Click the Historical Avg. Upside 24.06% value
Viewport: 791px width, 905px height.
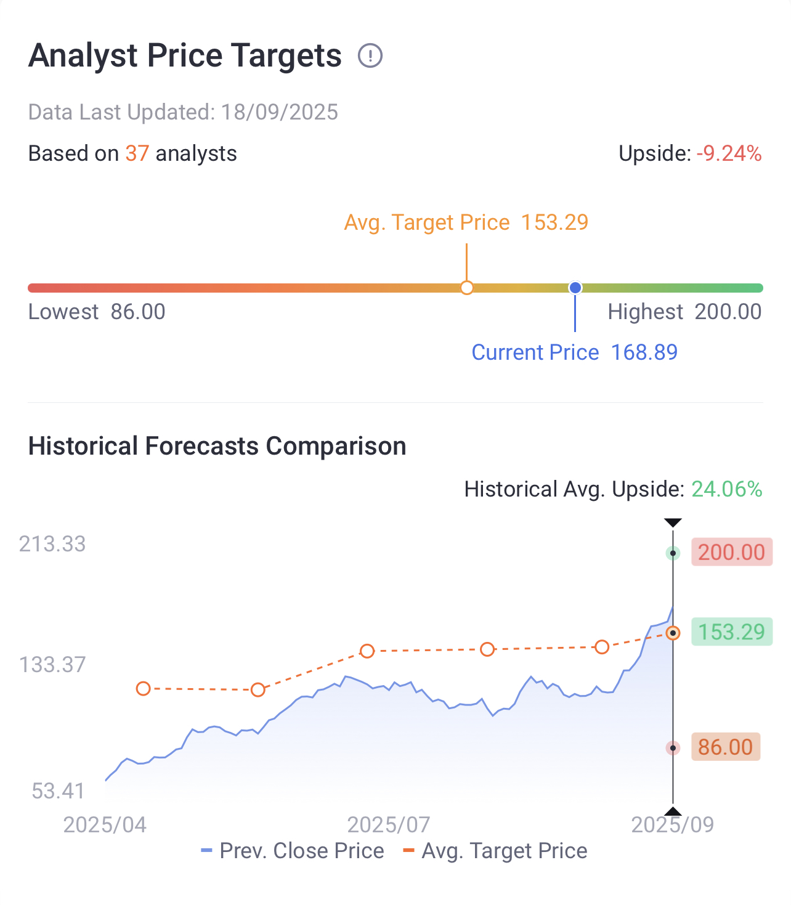[x=727, y=489]
